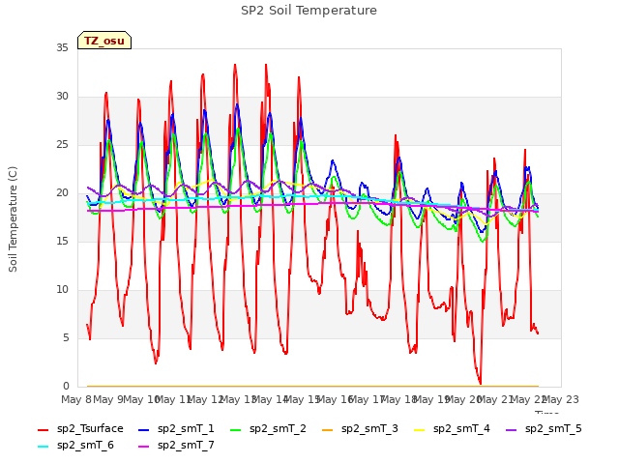Toggle the sp2_smT_5 legend entry
Image resolution: width=619 pixels, height=464 pixels.
tap(544, 428)
